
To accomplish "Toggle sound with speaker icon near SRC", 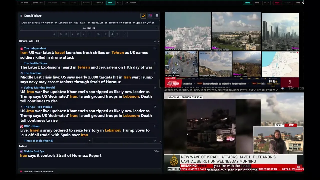I will (x=283, y=88).
